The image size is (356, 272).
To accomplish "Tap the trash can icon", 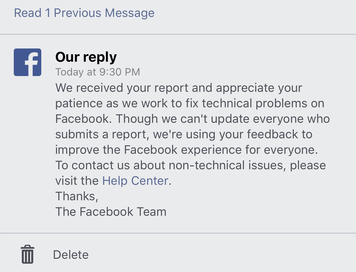I will pyautogui.click(x=28, y=254).
